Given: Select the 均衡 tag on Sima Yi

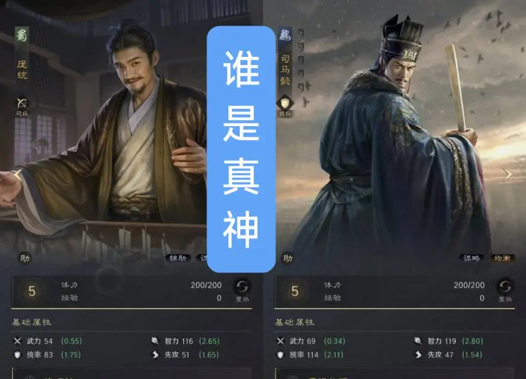Looking at the screenshot, I should (502, 258).
